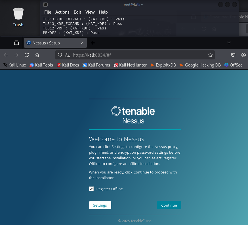Open the terminal View menu
The width and height of the screenshot is (248, 225).
pyautogui.click(x=90, y=12)
